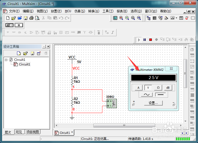Click the Zoom In magnifier icon
This screenshot has height=143, width=198.
tap(121, 18)
